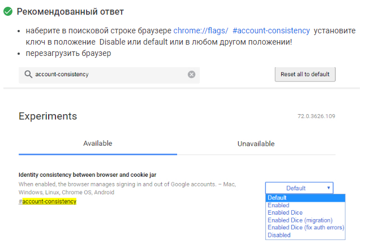Choose the Default option in the list
The image size is (378, 248).
(306, 198)
